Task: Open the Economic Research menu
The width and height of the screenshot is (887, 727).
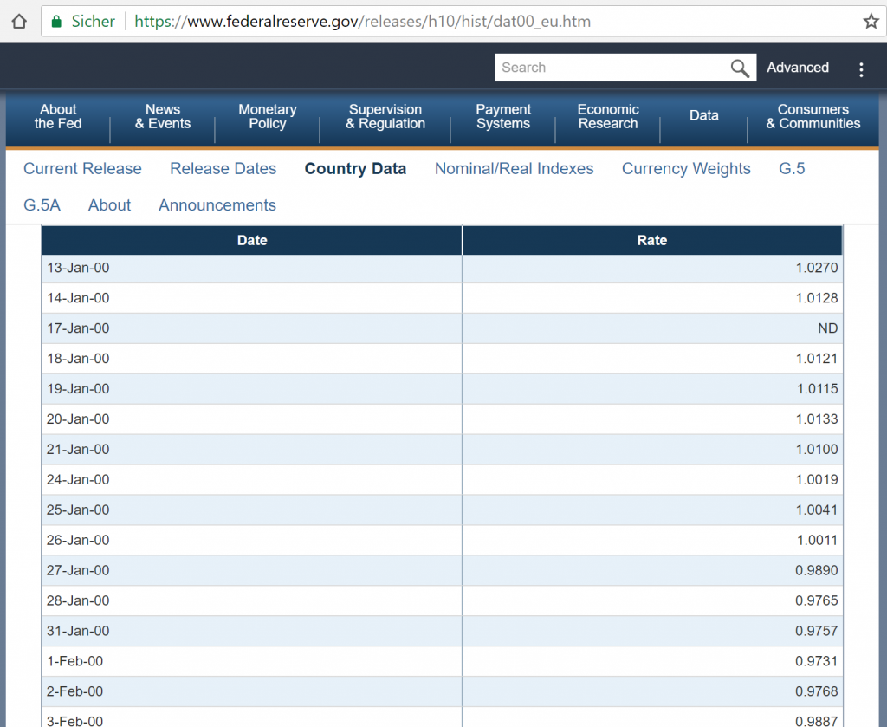Action: pyautogui.click(x=608, y=116)
